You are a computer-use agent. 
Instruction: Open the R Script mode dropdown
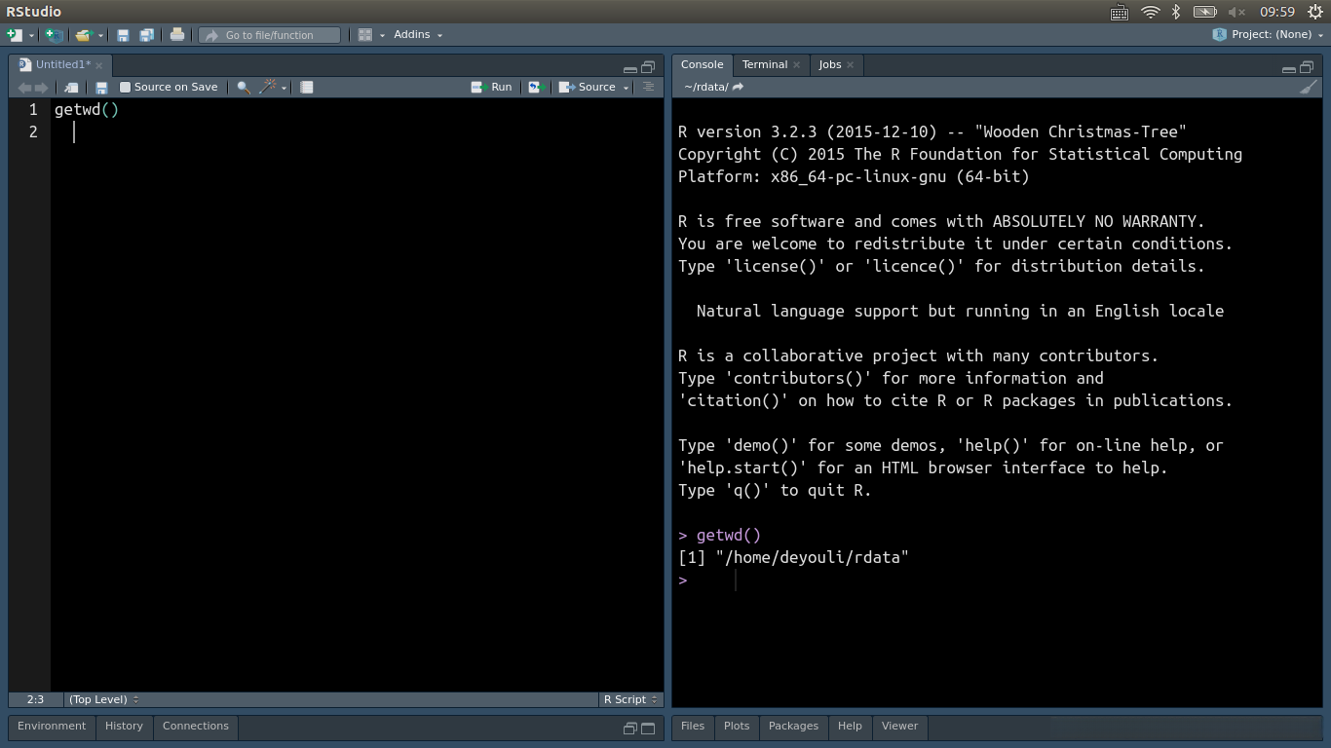pyautogui.click(x=627, y=698)
